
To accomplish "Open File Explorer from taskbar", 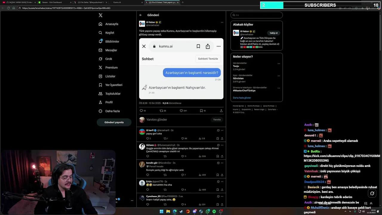I will (x=168, y=211).
